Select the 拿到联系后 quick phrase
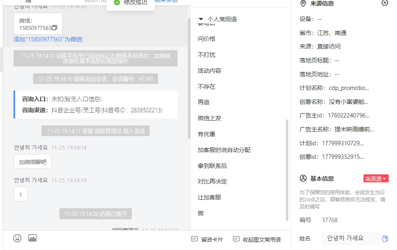 (x=212, y=166)
